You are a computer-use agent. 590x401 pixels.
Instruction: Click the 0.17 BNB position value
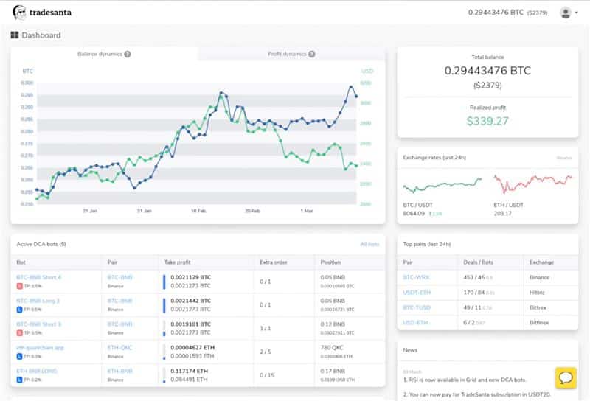(x=333, y=371)
